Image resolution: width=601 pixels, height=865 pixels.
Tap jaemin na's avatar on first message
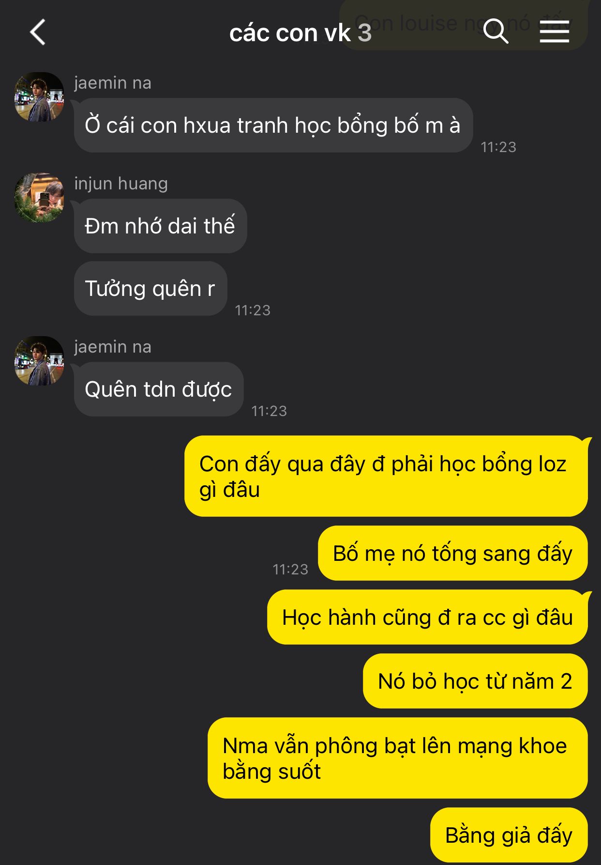[x=39, y=97]
